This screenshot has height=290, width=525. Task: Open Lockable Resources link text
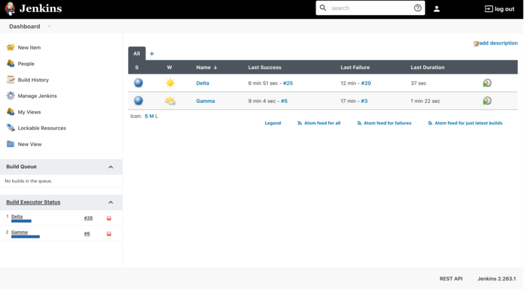coord(42,128)
